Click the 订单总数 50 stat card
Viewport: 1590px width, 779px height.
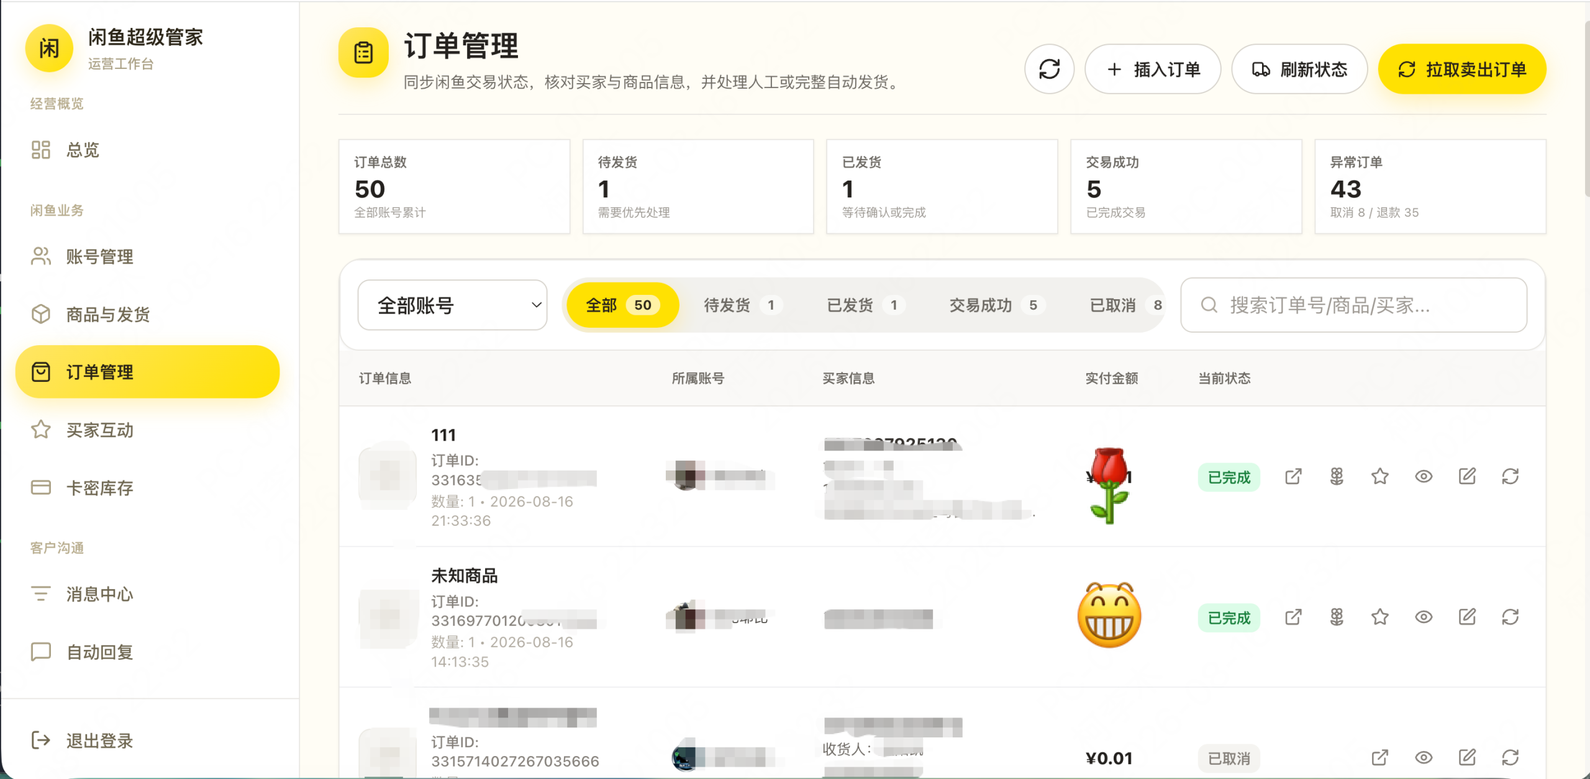point(454,187)
